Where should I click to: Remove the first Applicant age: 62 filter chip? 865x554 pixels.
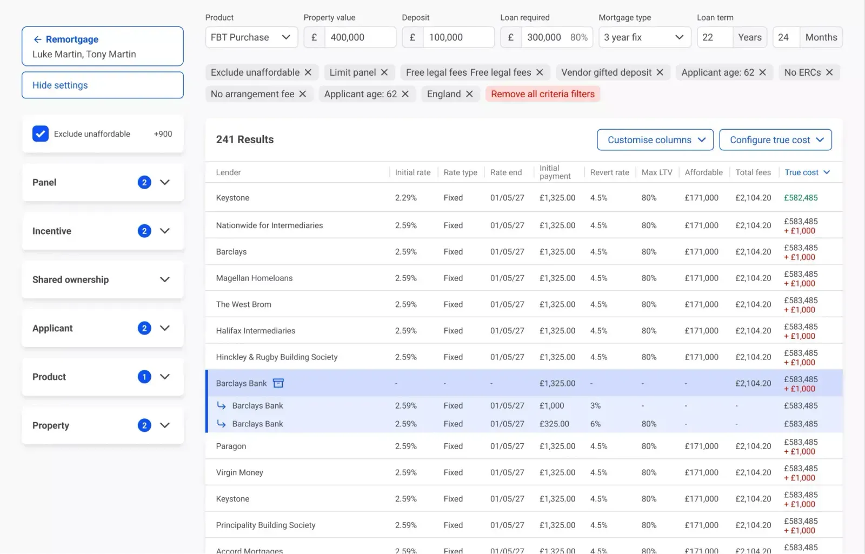coord(762,72)
